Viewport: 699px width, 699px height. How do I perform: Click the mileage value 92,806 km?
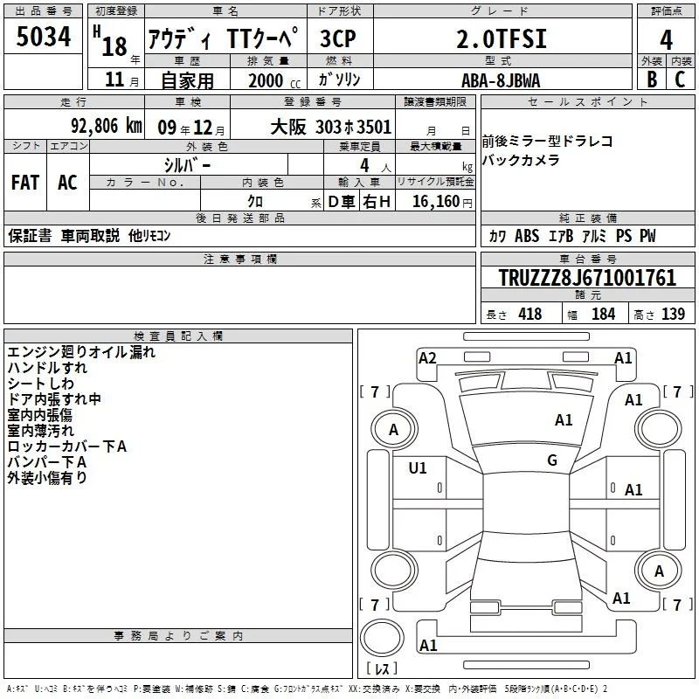coord(107,126)
